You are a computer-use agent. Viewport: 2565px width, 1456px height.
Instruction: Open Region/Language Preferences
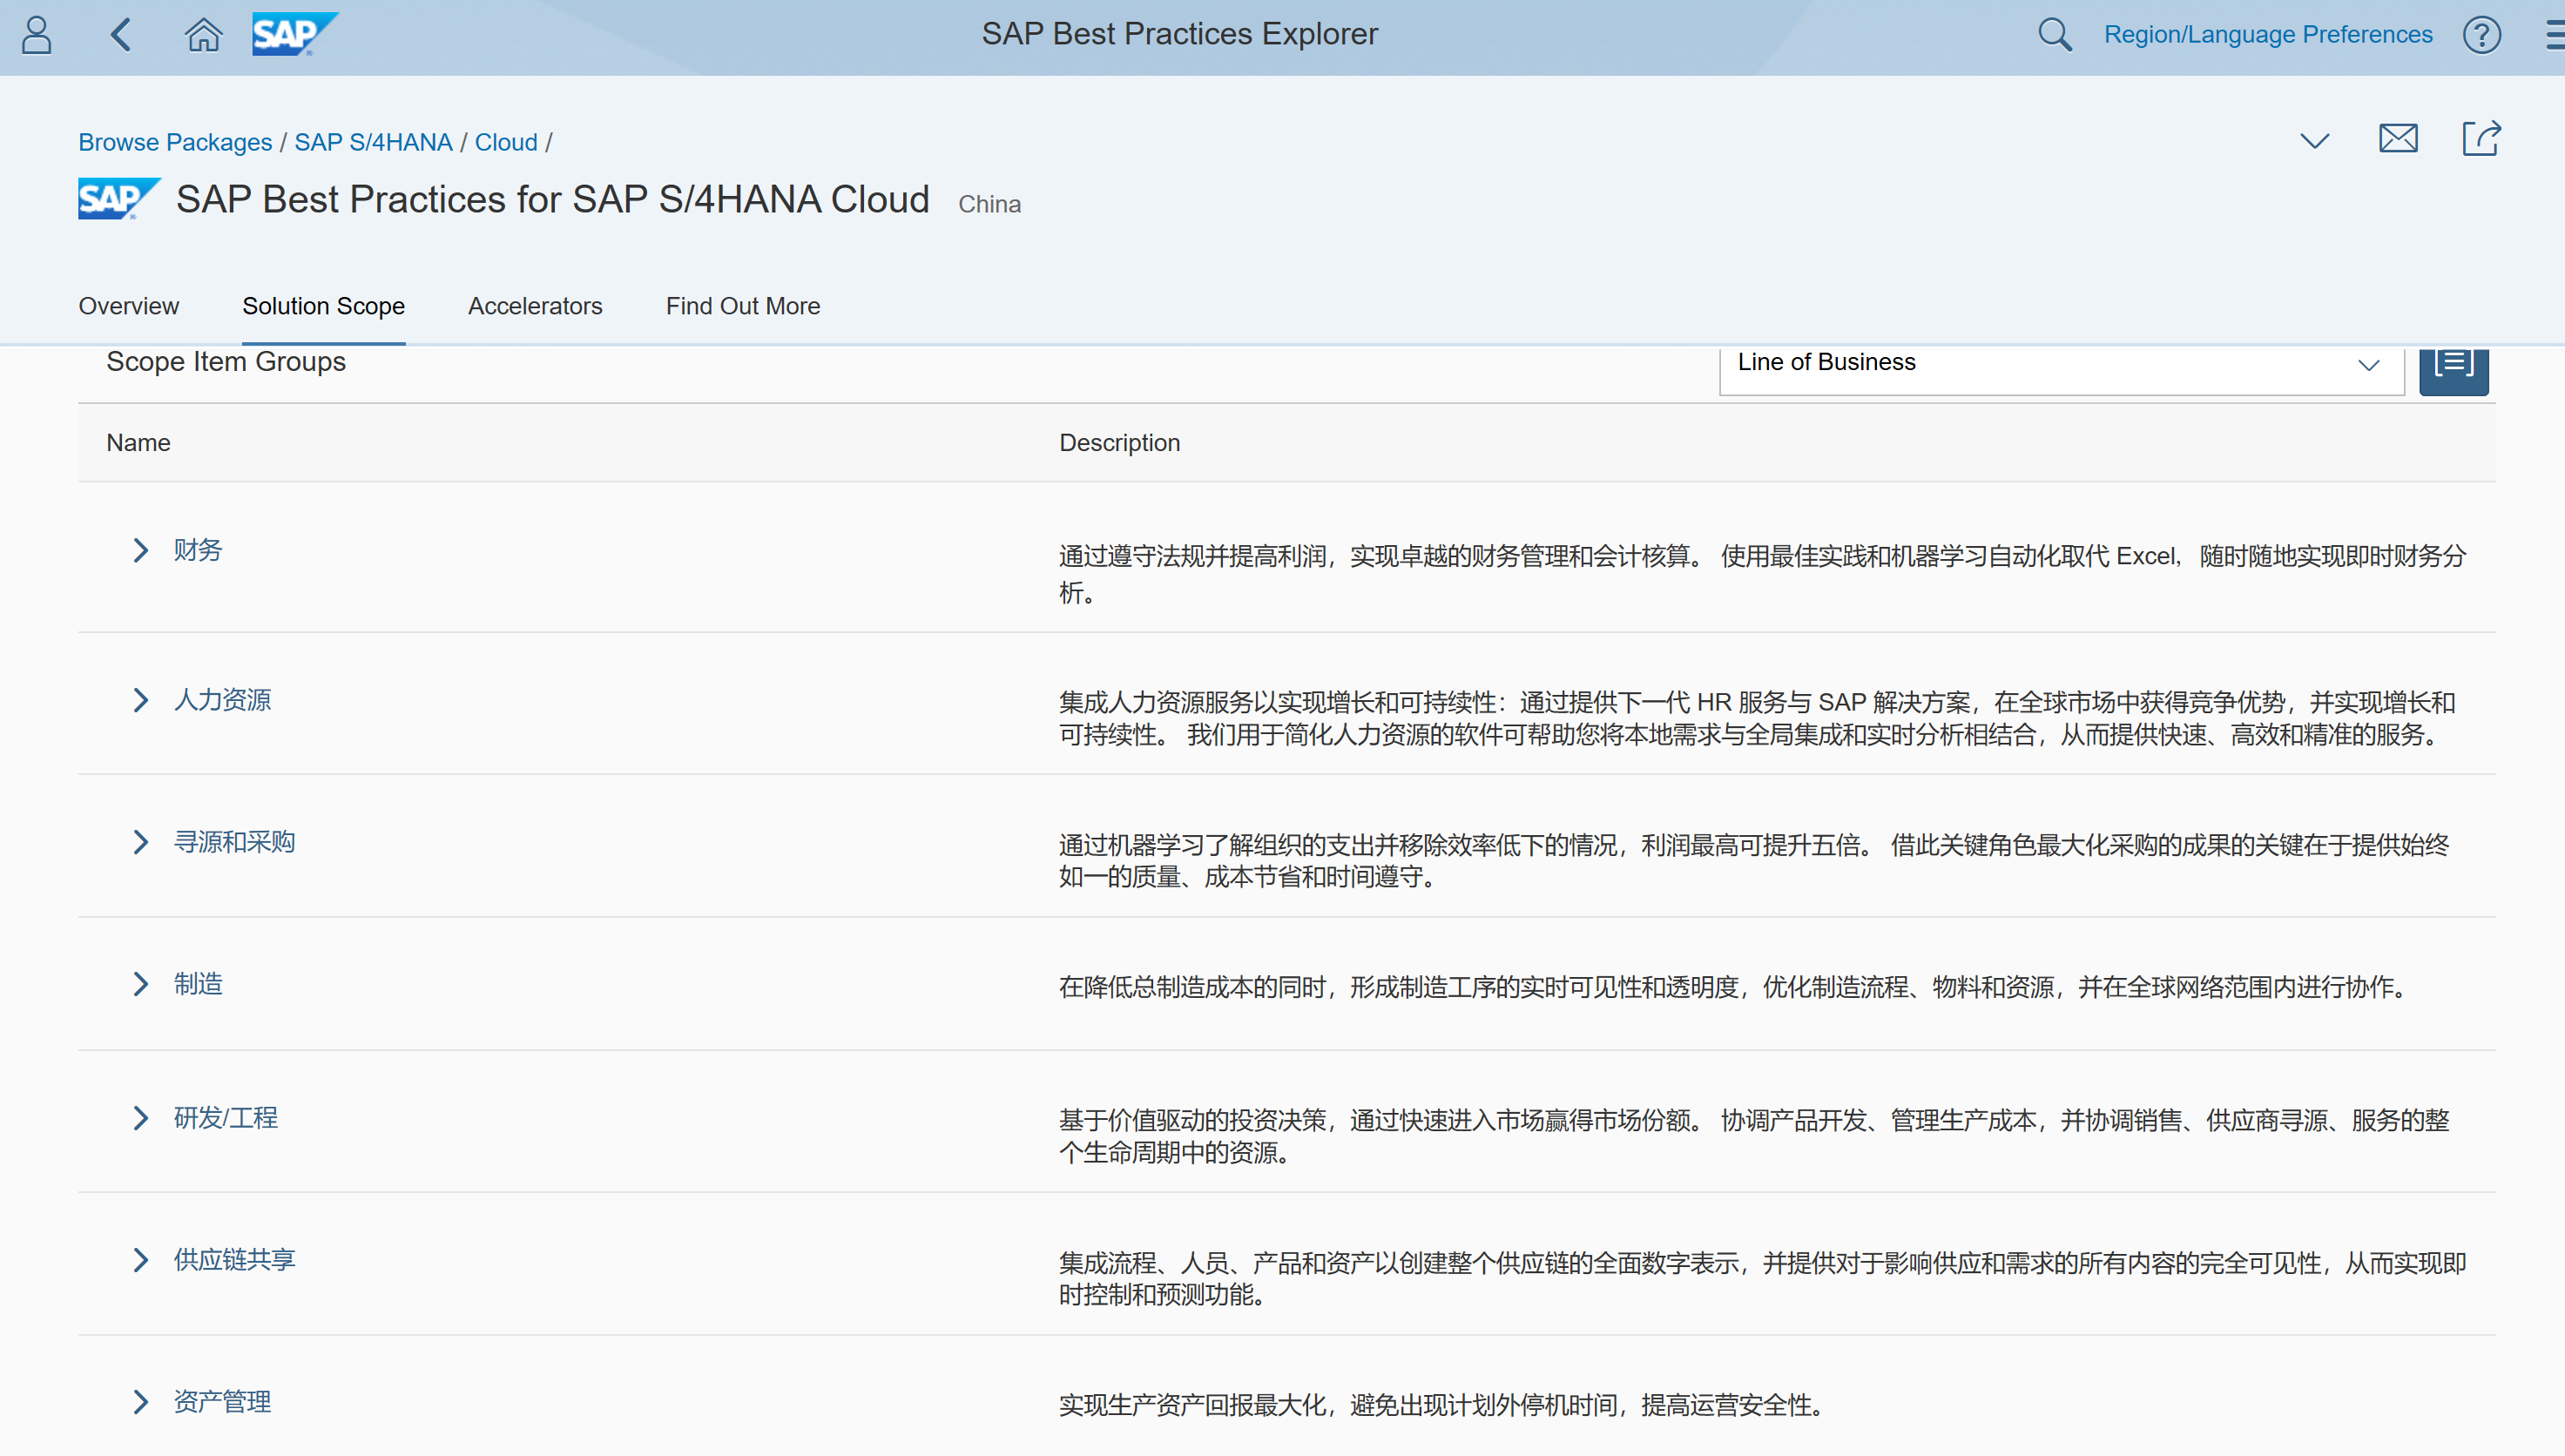(2267, 34)
